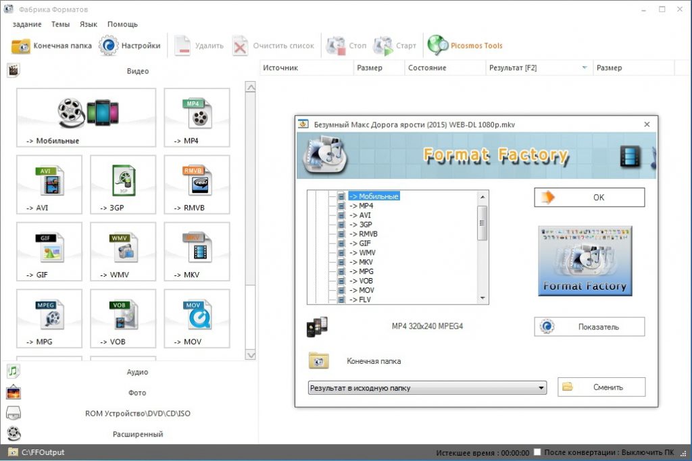692x461 pixels.
Task: Select the WMV conversion tile
Action: coord(123,251)
